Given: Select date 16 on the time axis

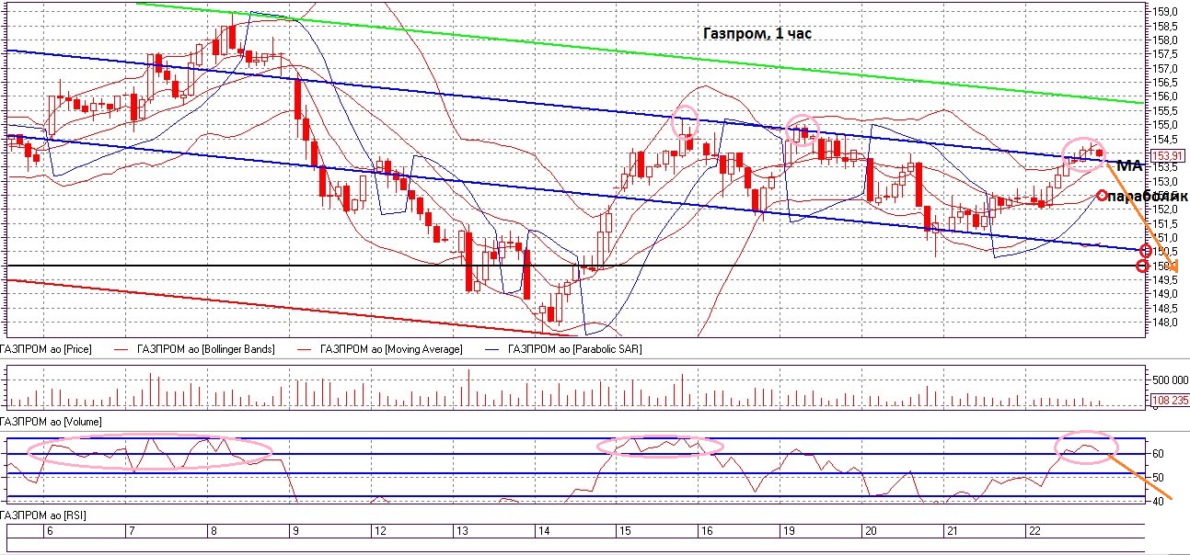Looking at the screenshot, I should coord(707,532).
